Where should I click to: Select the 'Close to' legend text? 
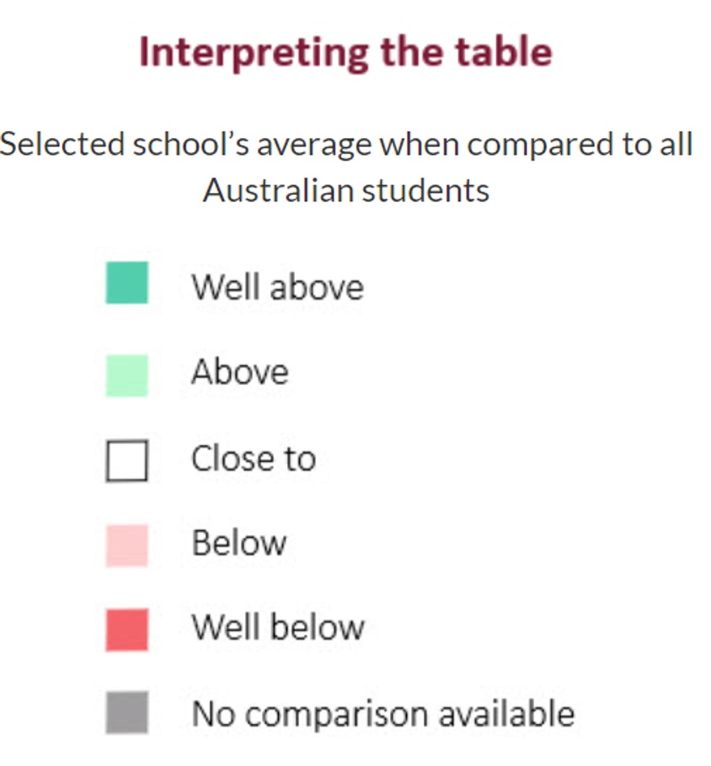[254, 458]
